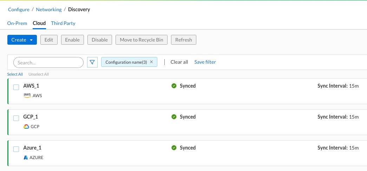Screen dimensions: 367x171
Task: Tick the Azure_1 checkbox
Action: tap(16, 149)
